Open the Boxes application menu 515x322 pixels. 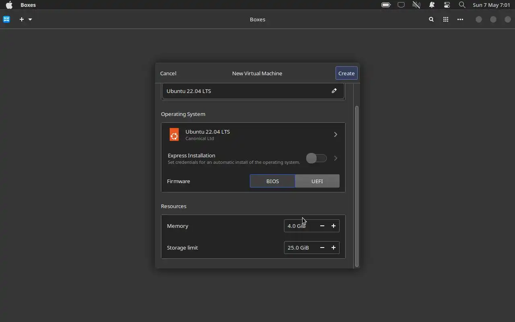28,5
